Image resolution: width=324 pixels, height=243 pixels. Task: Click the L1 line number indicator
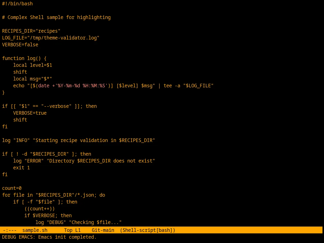tap(78, 230)
